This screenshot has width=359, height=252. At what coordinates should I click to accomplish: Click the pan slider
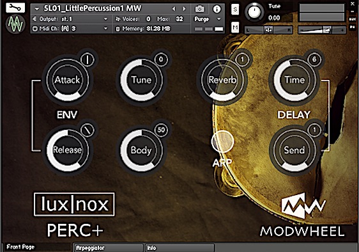point(268,30)
